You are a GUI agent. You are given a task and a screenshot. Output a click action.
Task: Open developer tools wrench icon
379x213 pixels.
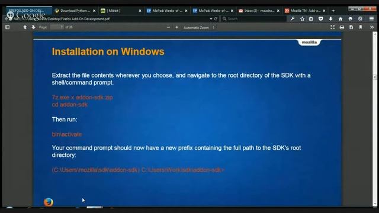pos(293,18)
